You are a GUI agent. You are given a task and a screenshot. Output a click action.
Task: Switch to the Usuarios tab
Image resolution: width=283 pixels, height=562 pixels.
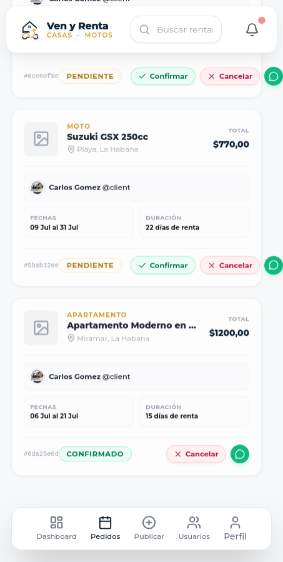coord(194,528)
